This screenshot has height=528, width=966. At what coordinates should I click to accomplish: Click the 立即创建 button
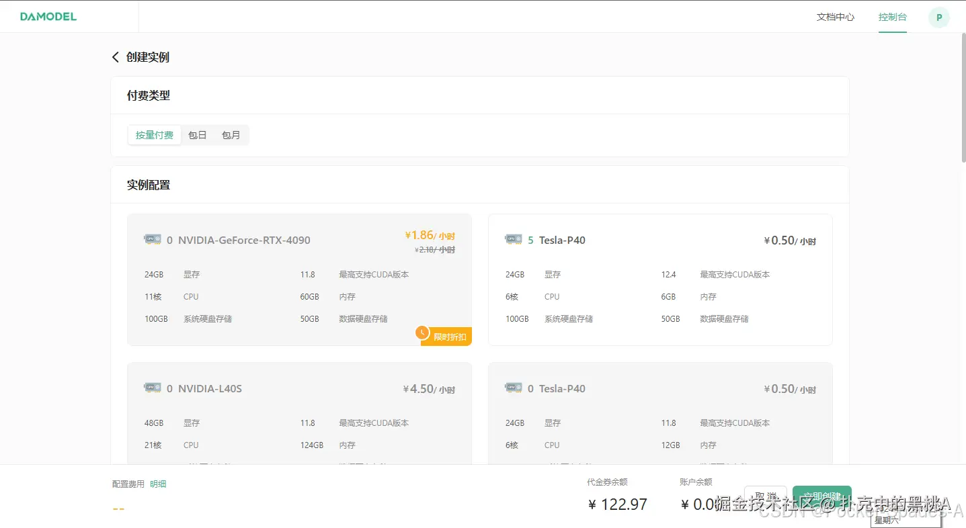pyautogui.click(x=822, y=497)
